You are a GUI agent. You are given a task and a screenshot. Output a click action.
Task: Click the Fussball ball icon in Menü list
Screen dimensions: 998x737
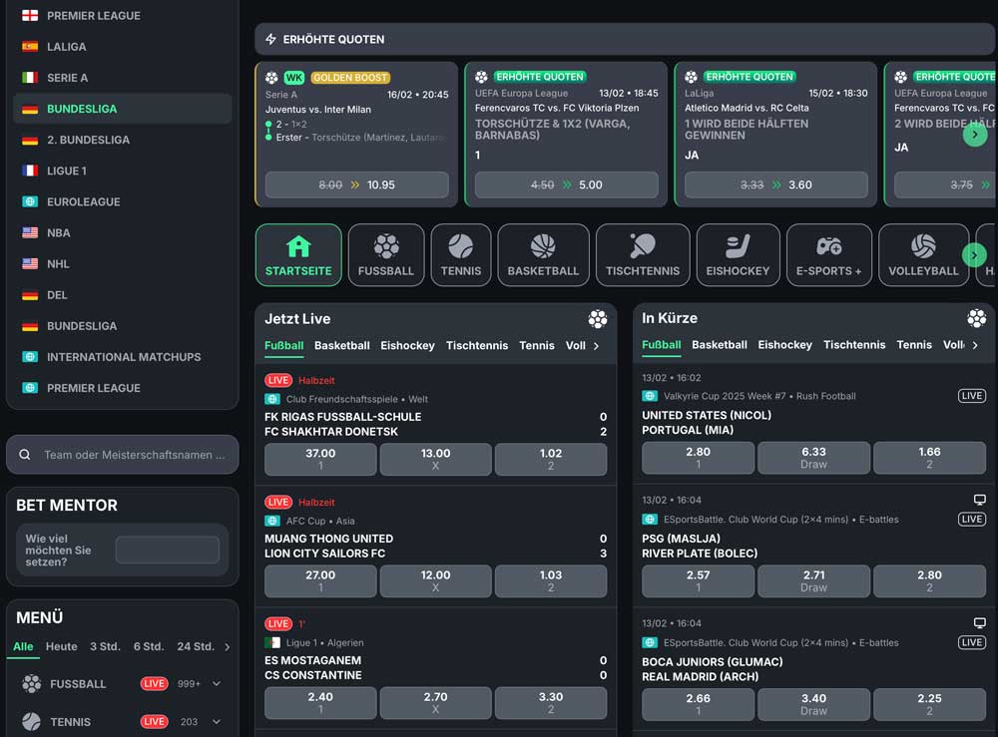click(31, 683)
